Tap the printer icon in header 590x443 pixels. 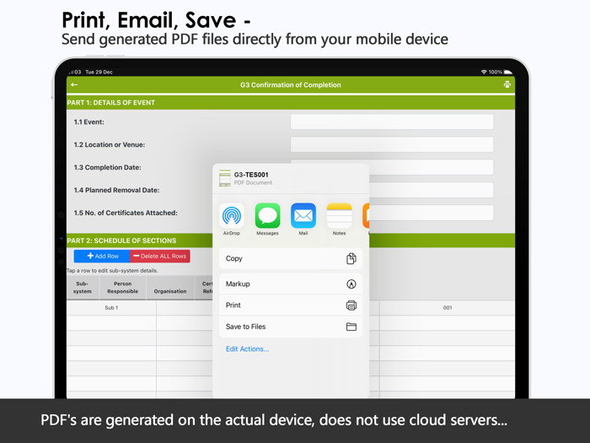pyautogui.click(x=507, y=84)
